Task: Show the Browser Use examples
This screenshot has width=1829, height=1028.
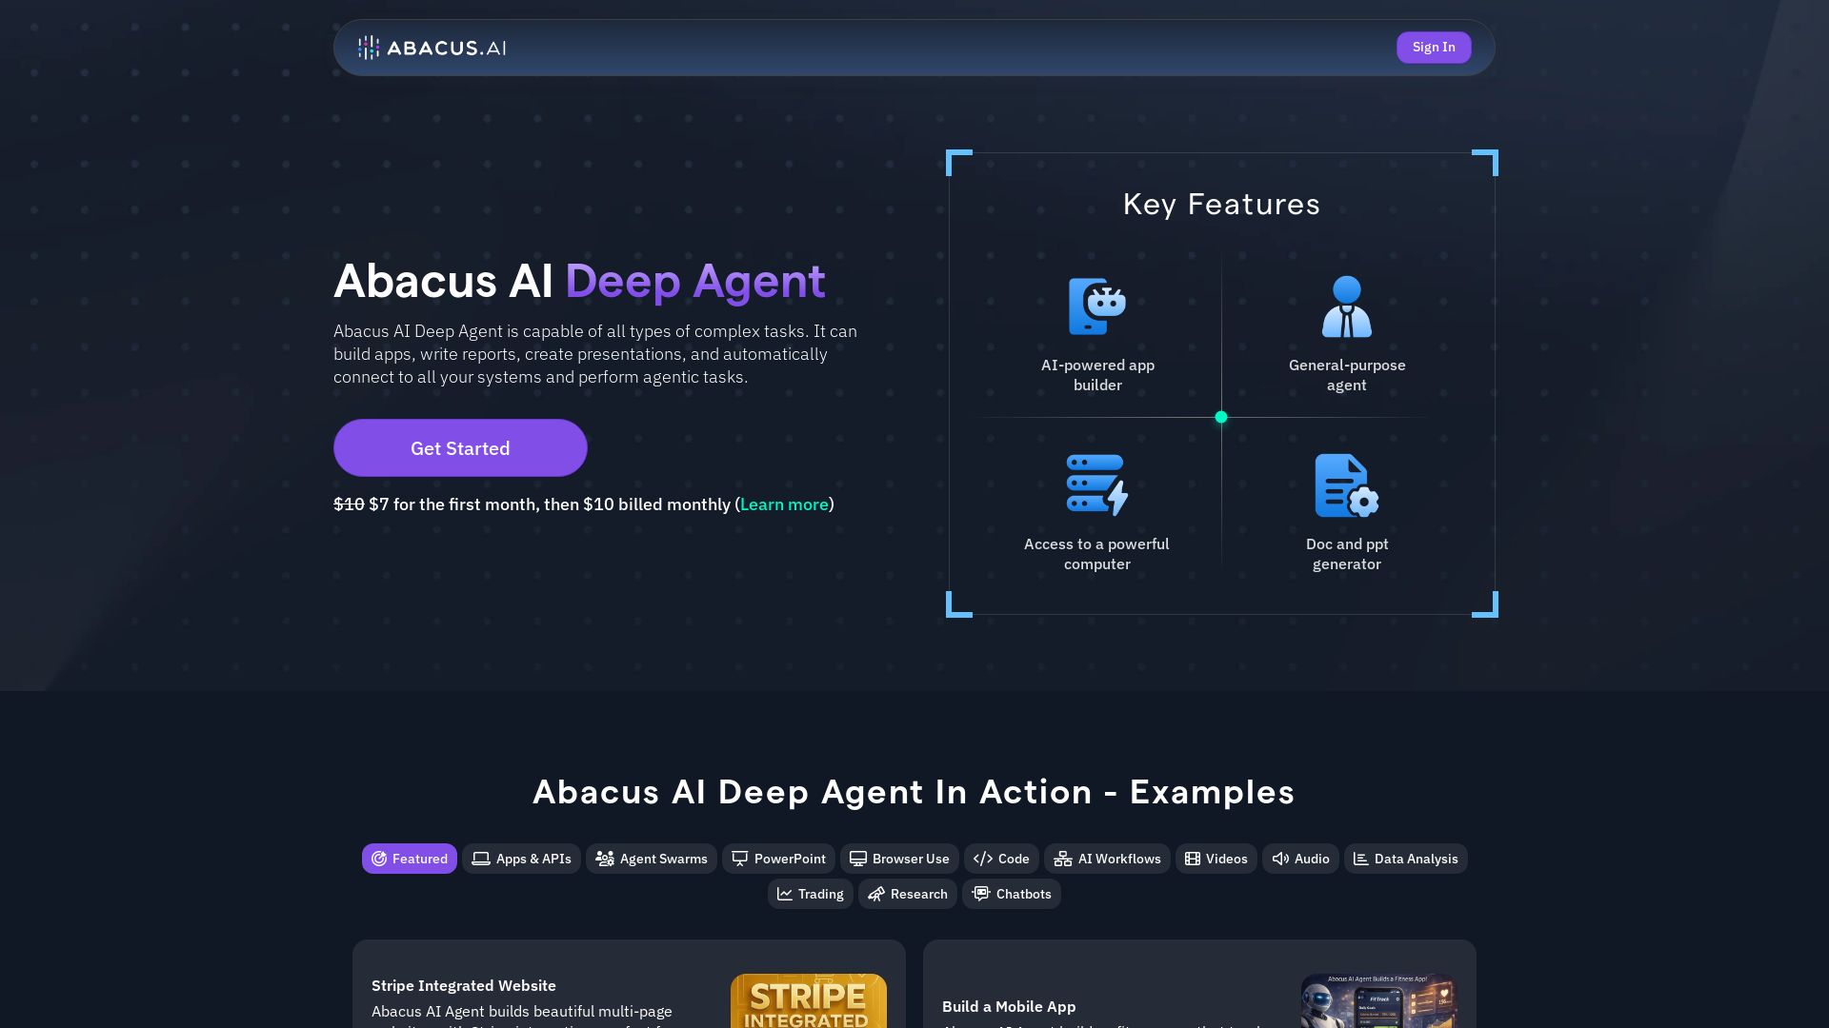Action: point(899,859)
